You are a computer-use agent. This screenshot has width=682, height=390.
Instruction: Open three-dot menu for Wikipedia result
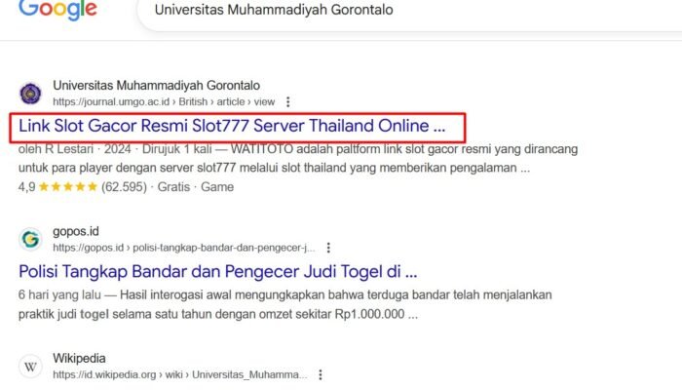[x=321, y=374]
